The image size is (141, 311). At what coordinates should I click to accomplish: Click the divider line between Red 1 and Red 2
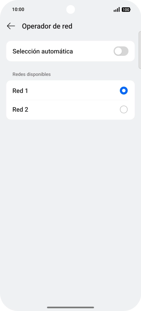tap(70, 100)
